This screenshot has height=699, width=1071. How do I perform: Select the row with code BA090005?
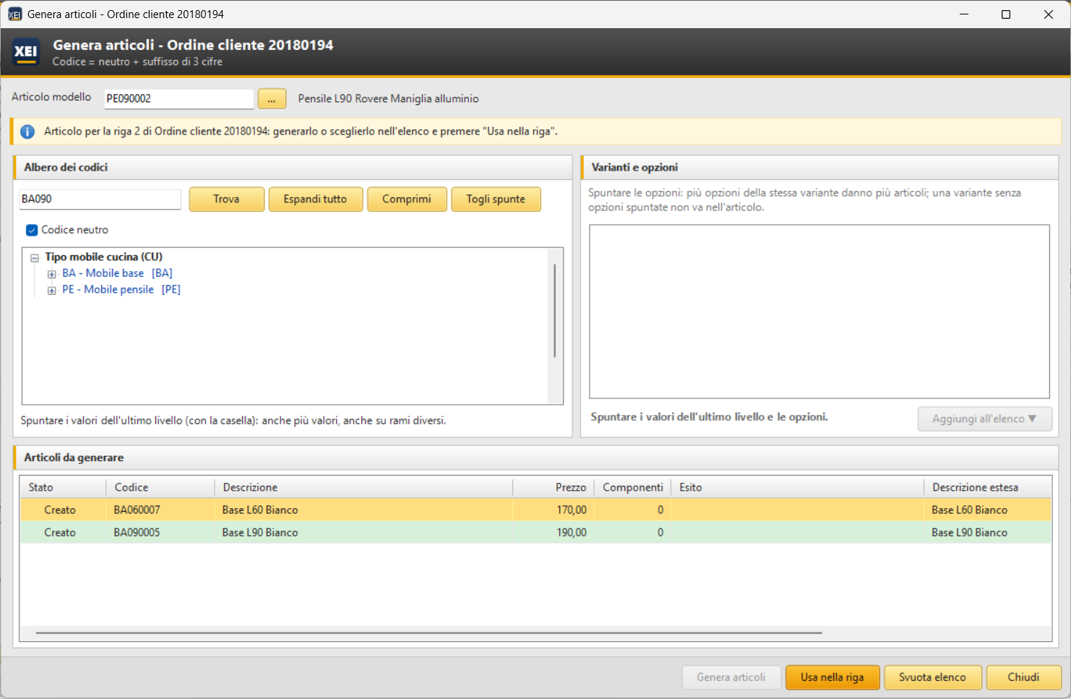point(535,532)
